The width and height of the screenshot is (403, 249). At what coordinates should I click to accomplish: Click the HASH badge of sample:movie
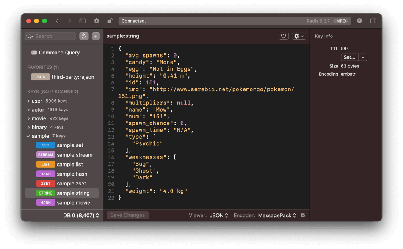click(x=45, y=202)
